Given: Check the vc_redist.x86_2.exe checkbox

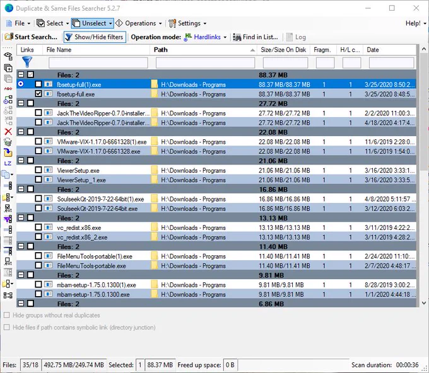Looking at the screenshot, I should click(38, 237).
